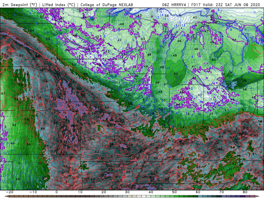
Task: Click the '2m Dewpoint (°F)' title text
Action: click(x=19, y=5)
